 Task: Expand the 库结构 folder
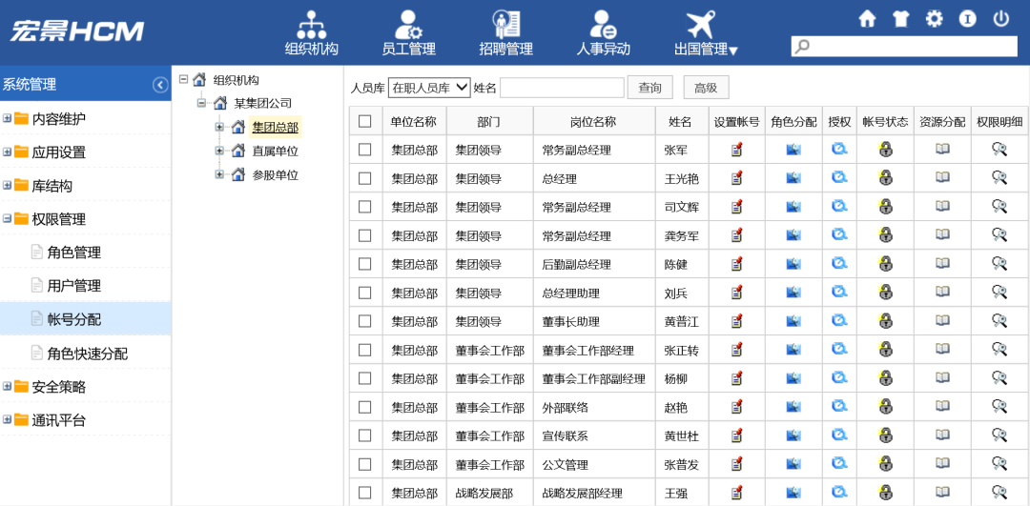tap(8, 186)
